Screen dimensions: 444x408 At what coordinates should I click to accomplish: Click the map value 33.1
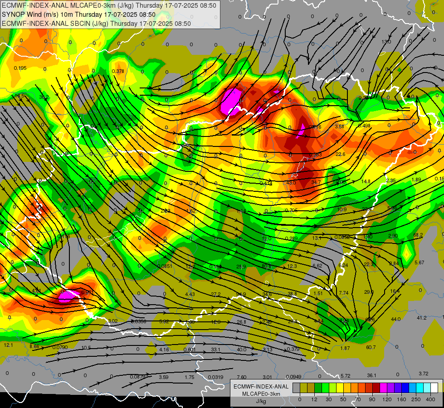pos(215,350)
